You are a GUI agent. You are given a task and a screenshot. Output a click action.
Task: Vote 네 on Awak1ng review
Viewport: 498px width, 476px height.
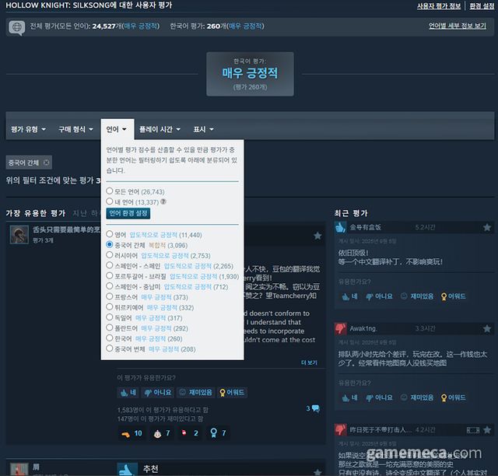(349, 398)
